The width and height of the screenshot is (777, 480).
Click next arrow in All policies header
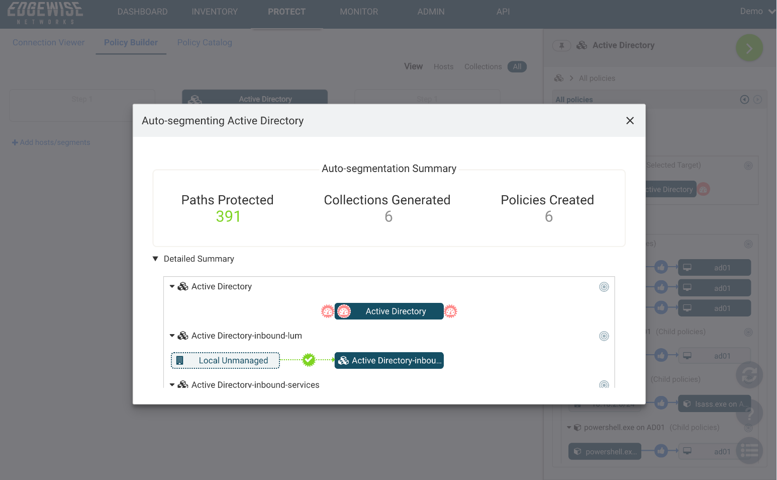click(757, 100)
